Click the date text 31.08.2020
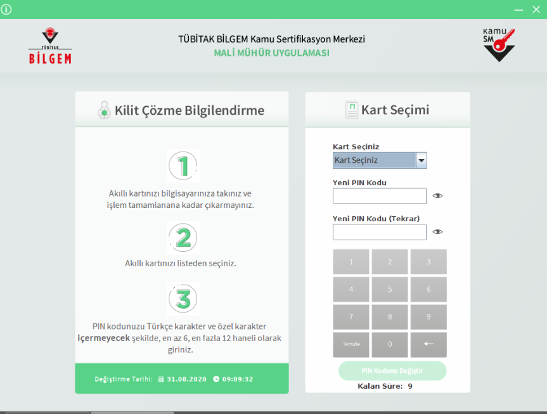Image resolution: width=547 pixels, height=414 pixels. click(186, 379)
